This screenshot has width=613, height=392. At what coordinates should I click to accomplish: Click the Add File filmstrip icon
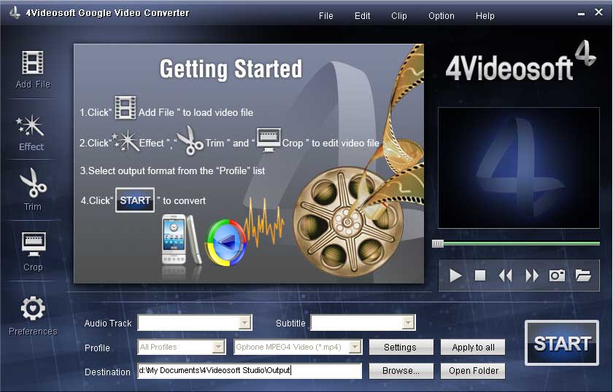click(33, 63)
